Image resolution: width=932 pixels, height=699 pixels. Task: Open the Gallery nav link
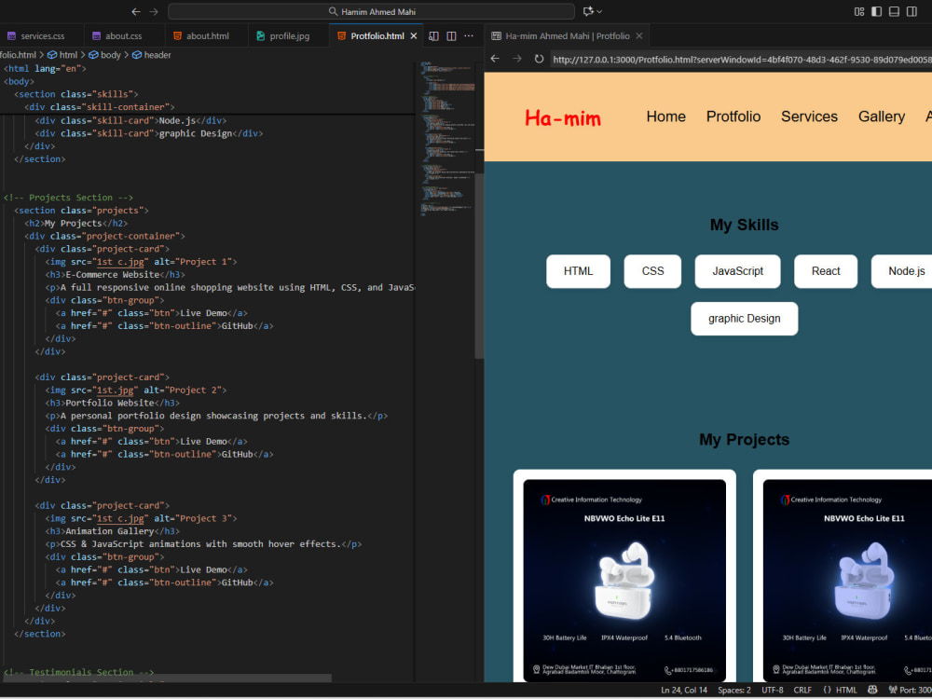pos(882,116)
